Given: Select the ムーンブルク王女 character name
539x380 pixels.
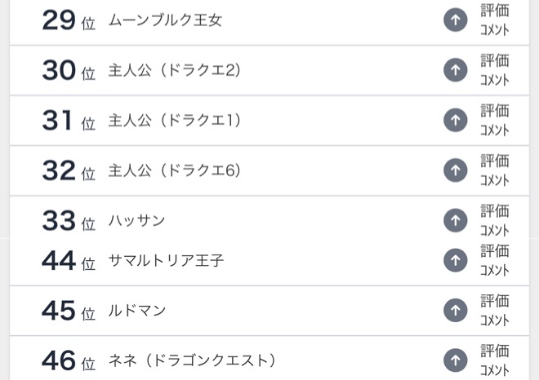Looking at the screenshot, I should pyautogui.click(x=165, y=20).
